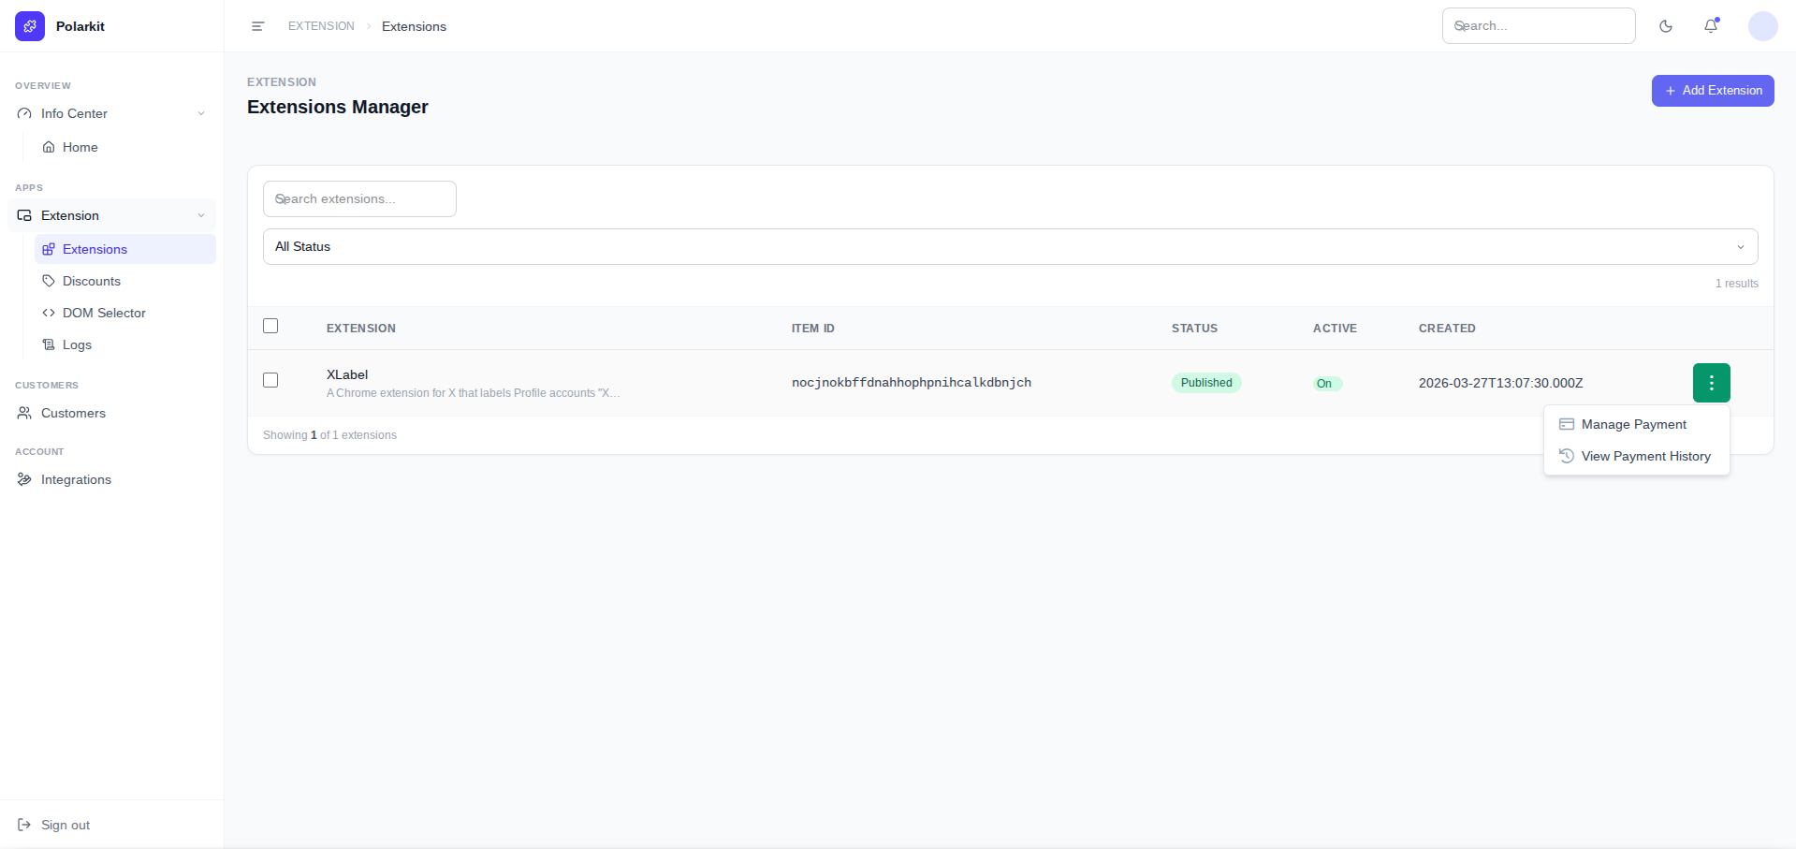Open the XLabel row three-dot actions button
The height and width of the screenshot is (849, 1796).
tap(1711, 382)
